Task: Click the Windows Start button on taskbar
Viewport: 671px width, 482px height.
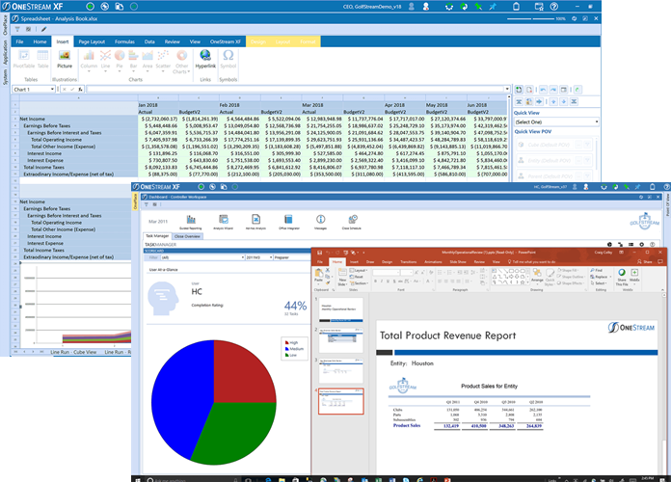Action: tap(138, 479)
